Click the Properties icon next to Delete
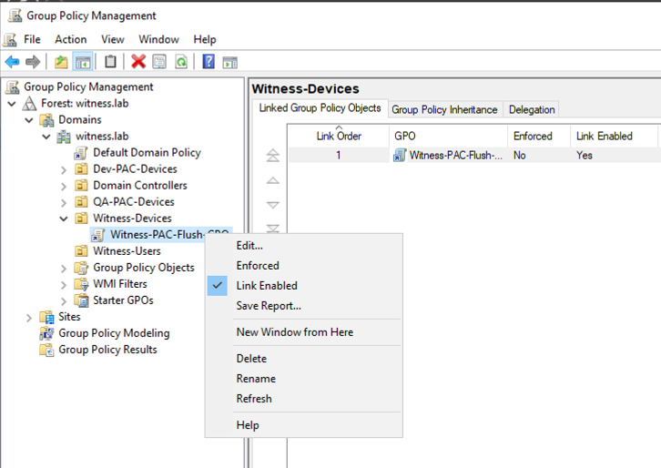The image size is (661, 468). [x=159, y=62]
